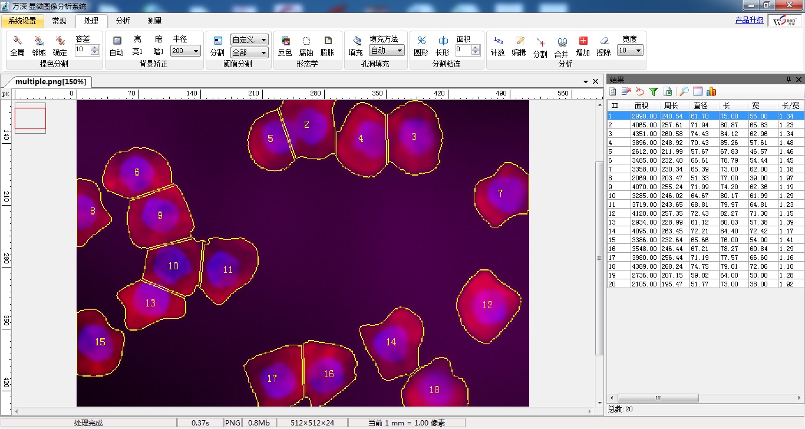
Task: Click the 计数 count tool
Action: coord(498,46)
